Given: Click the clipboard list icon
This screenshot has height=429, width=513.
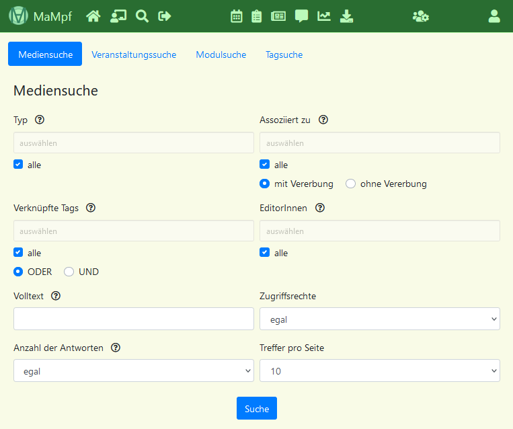Looking at the screenshot, I should tap(256, 16).
